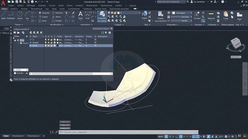
Task: Switch to the Insertion ribbon tab
Action: (x=14, y=9)
